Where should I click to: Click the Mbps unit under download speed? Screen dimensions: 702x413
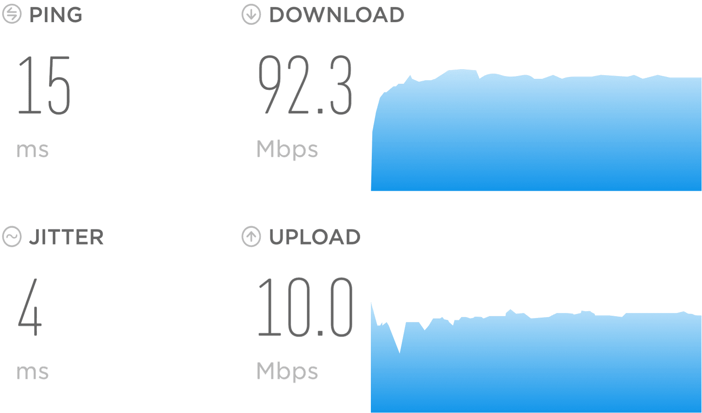tap(287, 149)
